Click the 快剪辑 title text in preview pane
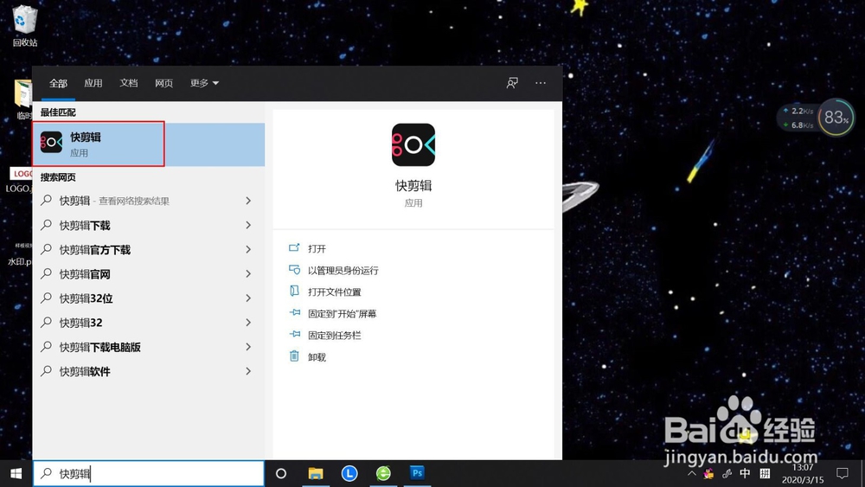Viewport: 865px width, 487px height. tap(413, 186)
